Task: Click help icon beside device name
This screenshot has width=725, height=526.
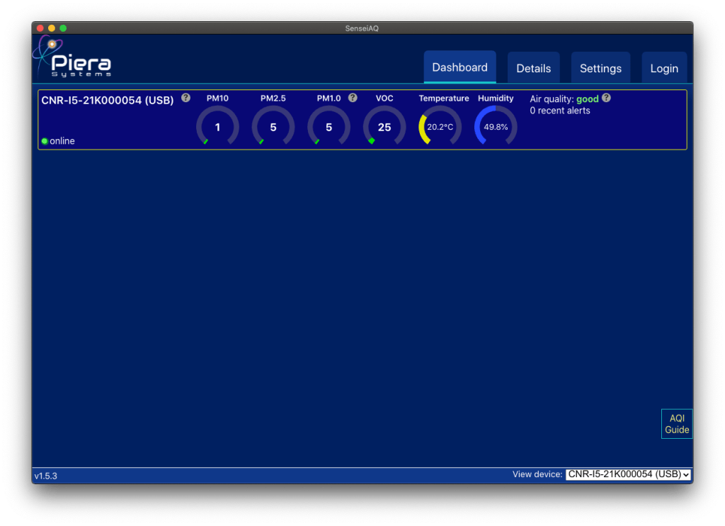Action: tap(185, 98)
